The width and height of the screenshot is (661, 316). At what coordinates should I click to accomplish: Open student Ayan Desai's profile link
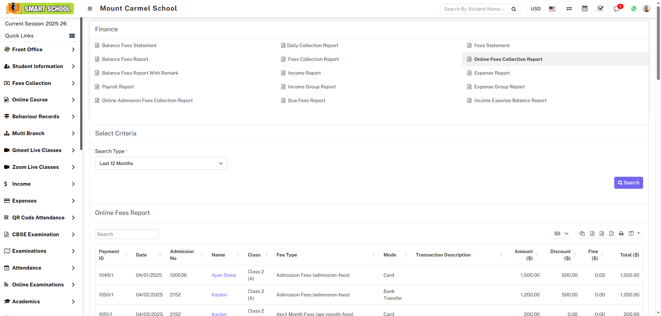224,275
